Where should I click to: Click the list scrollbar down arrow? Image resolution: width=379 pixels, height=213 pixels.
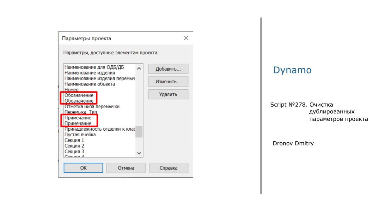139,153
